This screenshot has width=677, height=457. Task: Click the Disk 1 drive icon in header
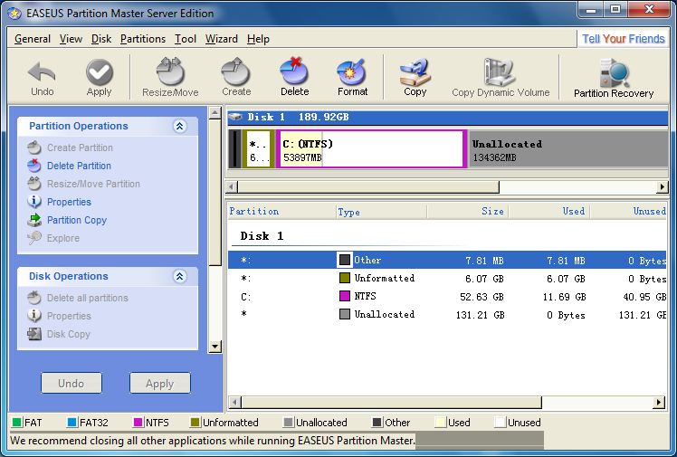[x=235, y=117]
